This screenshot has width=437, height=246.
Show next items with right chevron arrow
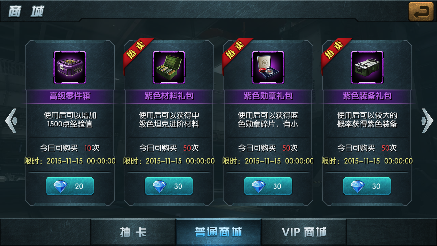click(427, 121)
